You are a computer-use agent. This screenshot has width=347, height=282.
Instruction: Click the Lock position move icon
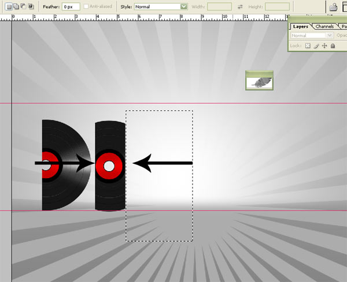pos(324,46)
